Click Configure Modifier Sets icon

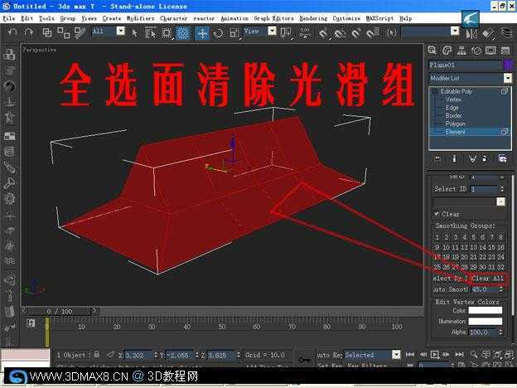click(502, 158)
